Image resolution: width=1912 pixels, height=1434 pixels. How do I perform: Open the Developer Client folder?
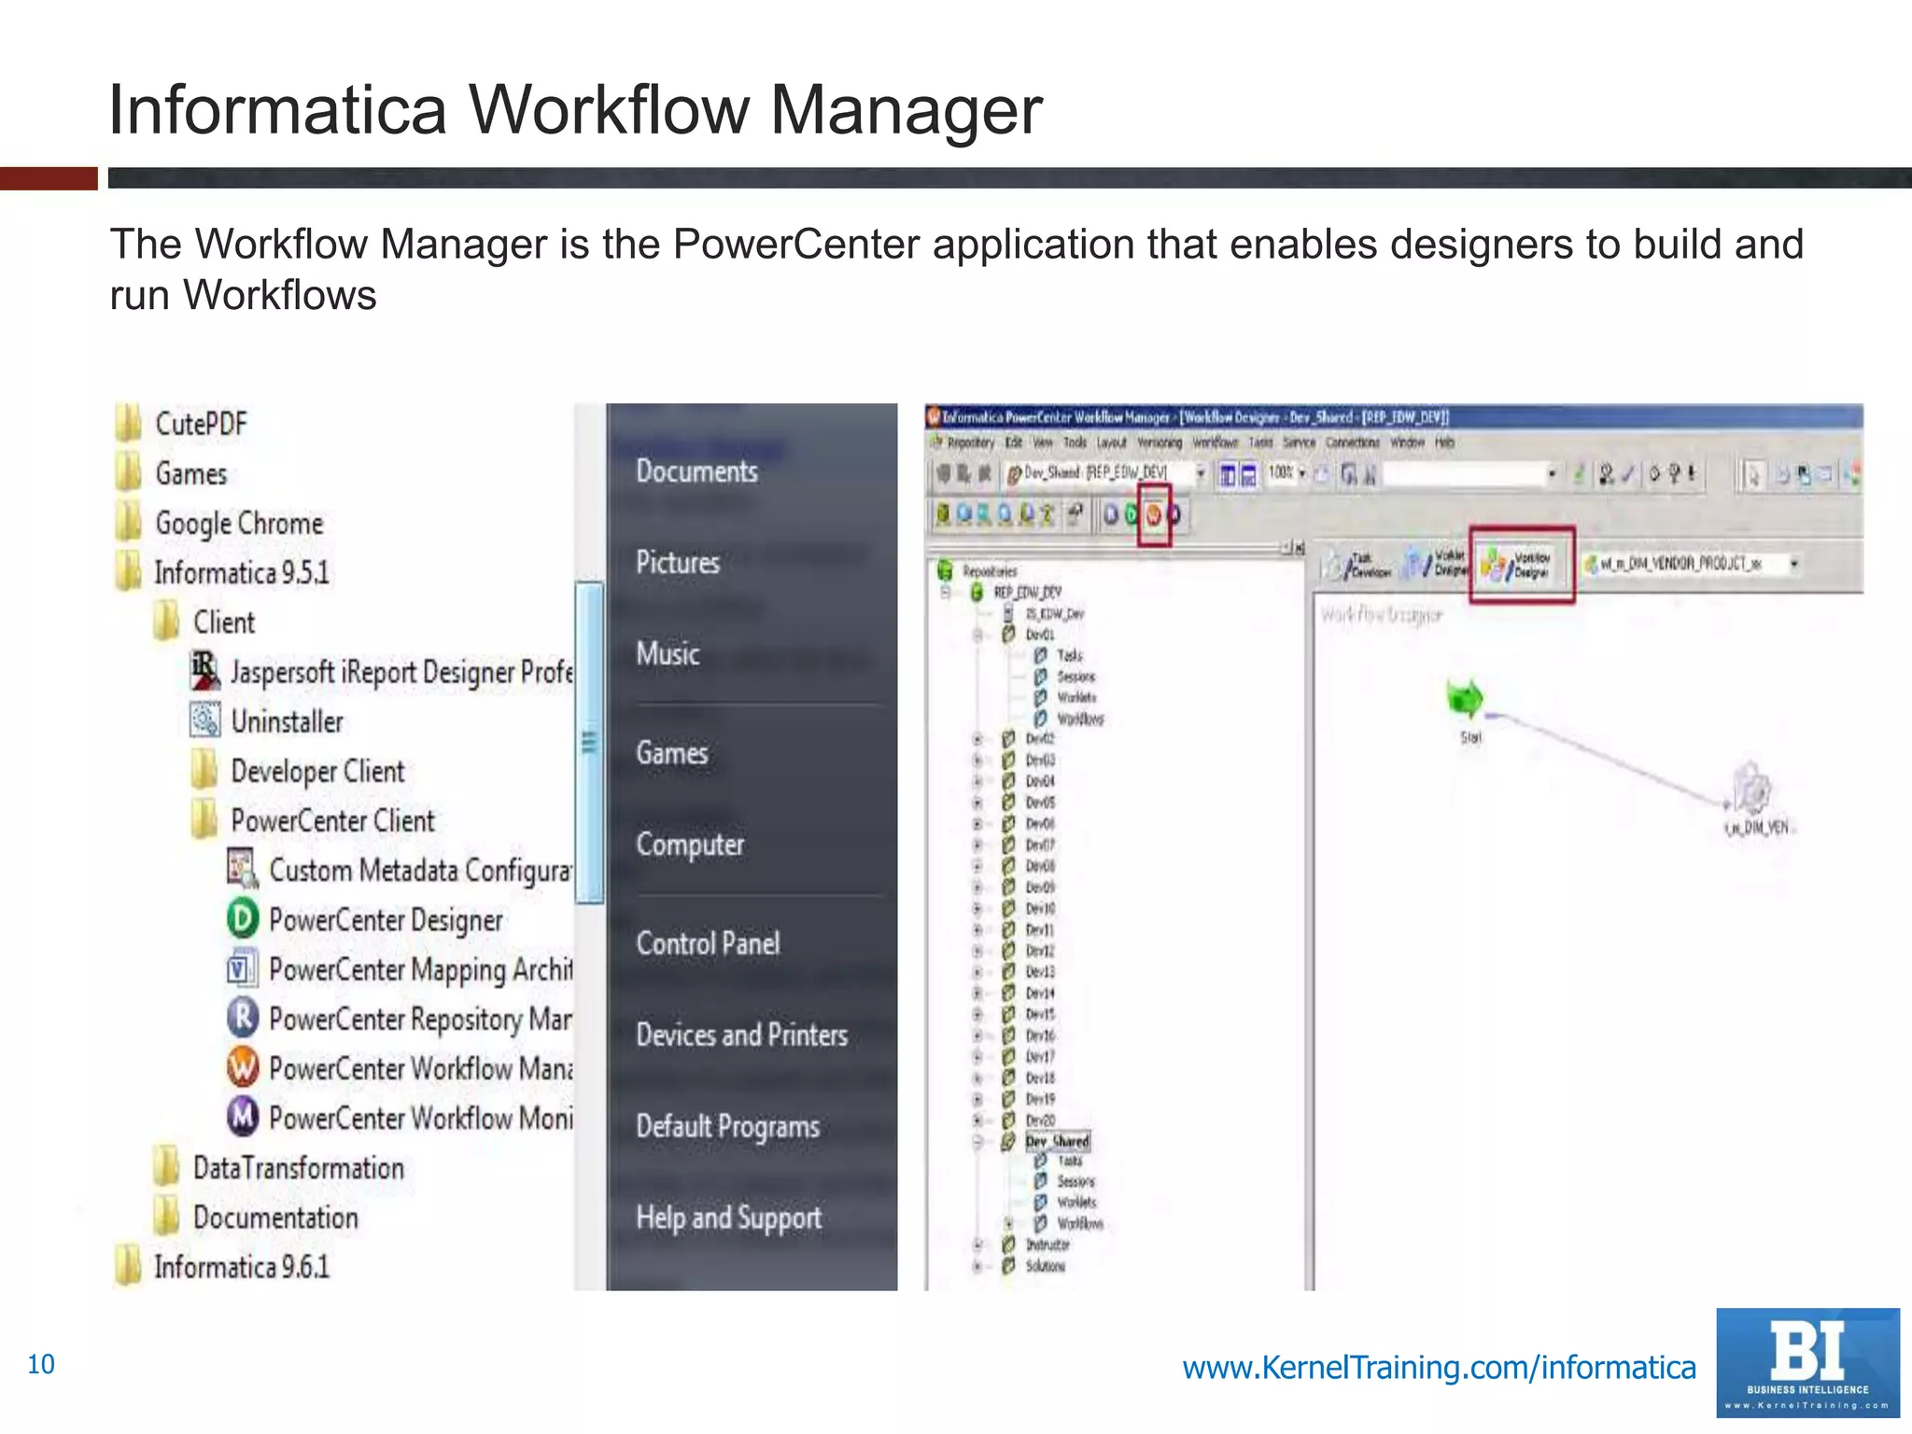[298, 771]
